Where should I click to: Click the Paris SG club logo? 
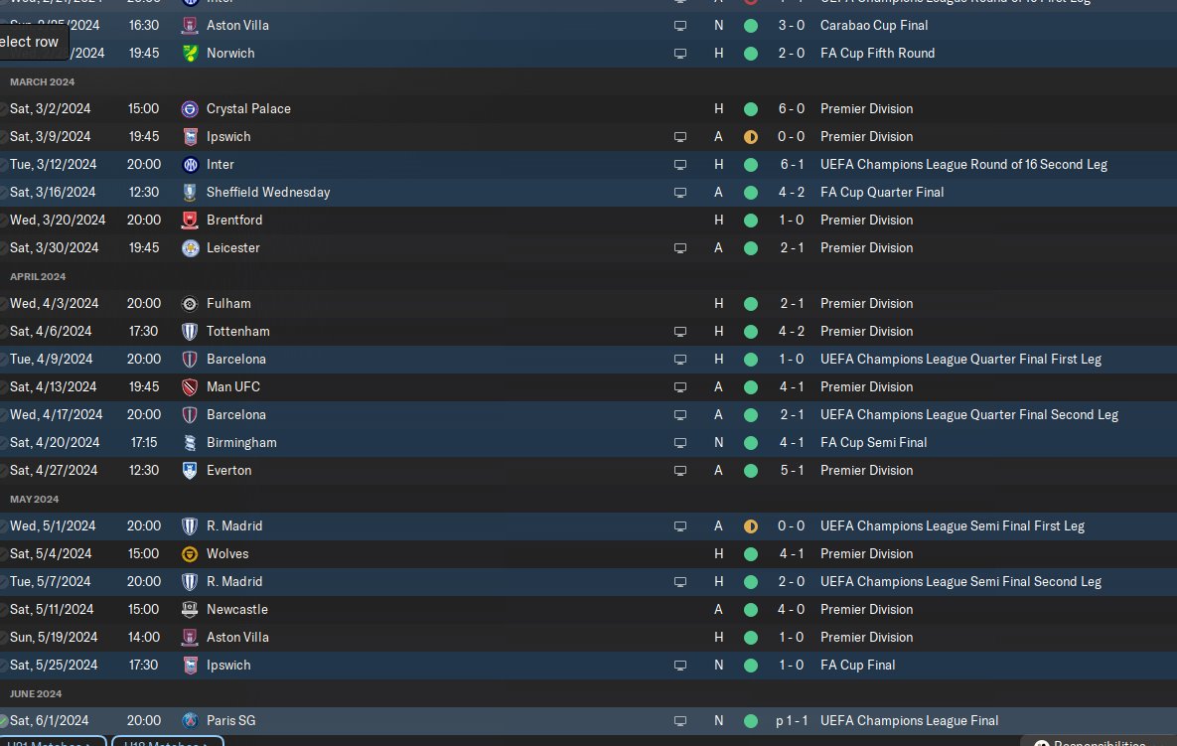[x=190, y=721]
